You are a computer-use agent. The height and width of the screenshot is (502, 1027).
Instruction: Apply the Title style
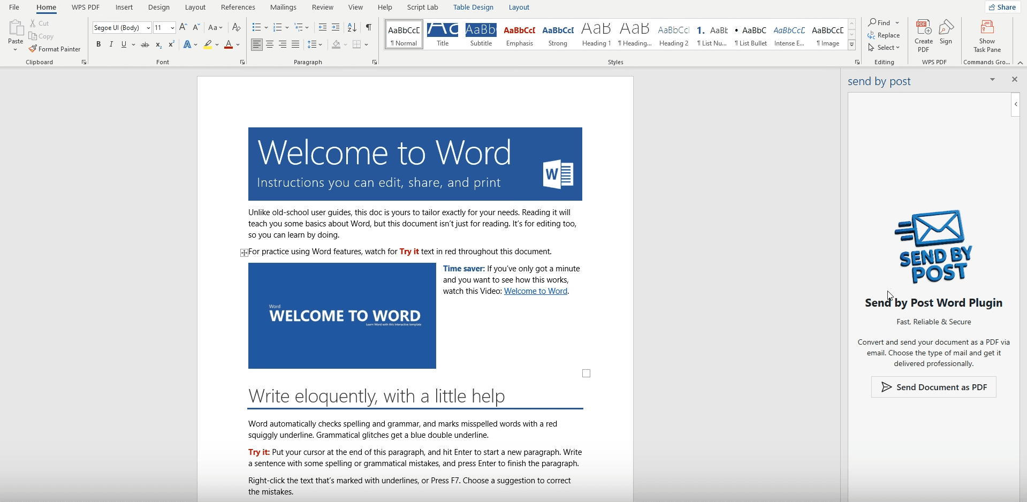(x=443, y=35)
